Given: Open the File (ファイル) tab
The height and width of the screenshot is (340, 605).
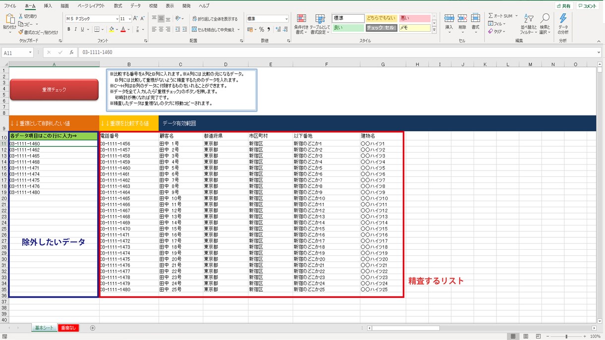Looking at the screenshot, I should point(10,6).
